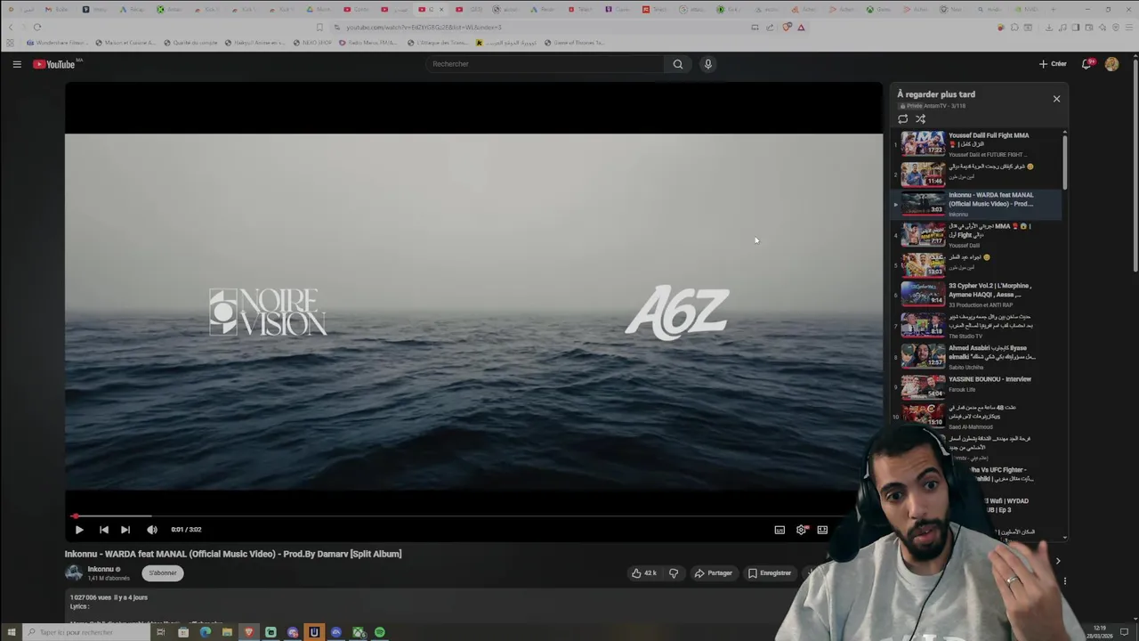Image resolution: width=1139 pixels, height=641 pixels.
Task: Open the Inkonnu channel name link
Action: click(x=101, y=569)
